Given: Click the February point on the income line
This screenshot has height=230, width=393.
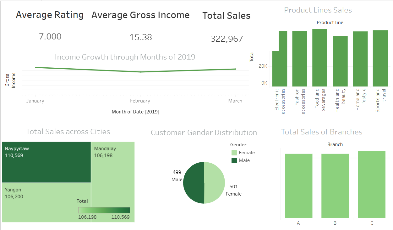Looking at the screenshot, I should [x=140, y=72].
